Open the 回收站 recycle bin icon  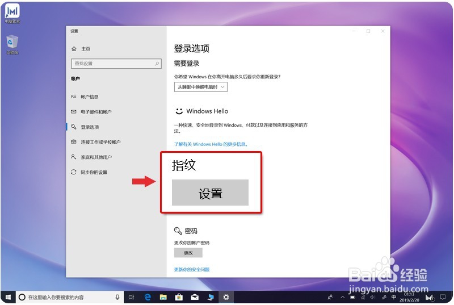[12, 45]
